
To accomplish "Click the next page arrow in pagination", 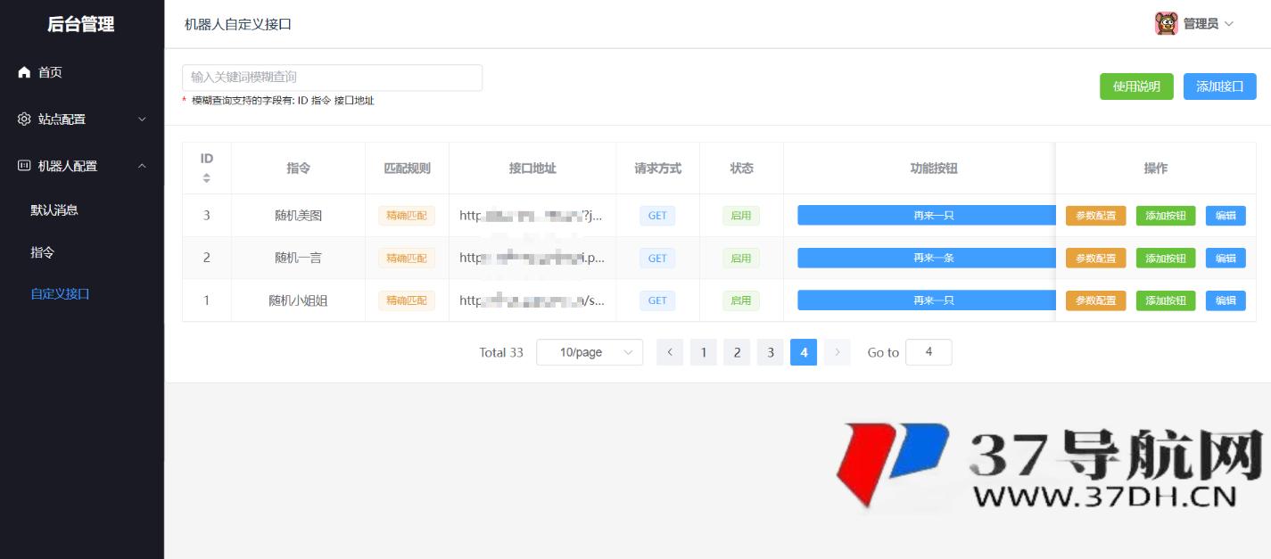I will point(837,352).
